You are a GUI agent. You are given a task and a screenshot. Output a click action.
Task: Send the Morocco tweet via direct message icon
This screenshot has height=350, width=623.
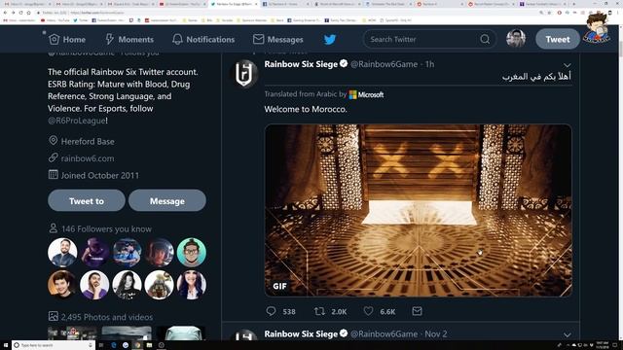[417, 311]
